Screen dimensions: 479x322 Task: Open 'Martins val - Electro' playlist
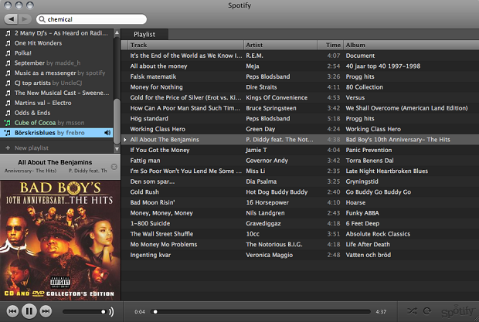click(x=56, y=103)
